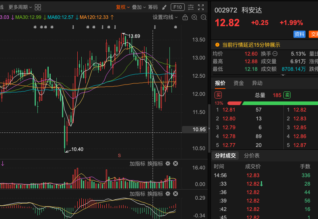Click stock name 科安达
The height and width of the screenshot is (219, 318).
point(252,10)
